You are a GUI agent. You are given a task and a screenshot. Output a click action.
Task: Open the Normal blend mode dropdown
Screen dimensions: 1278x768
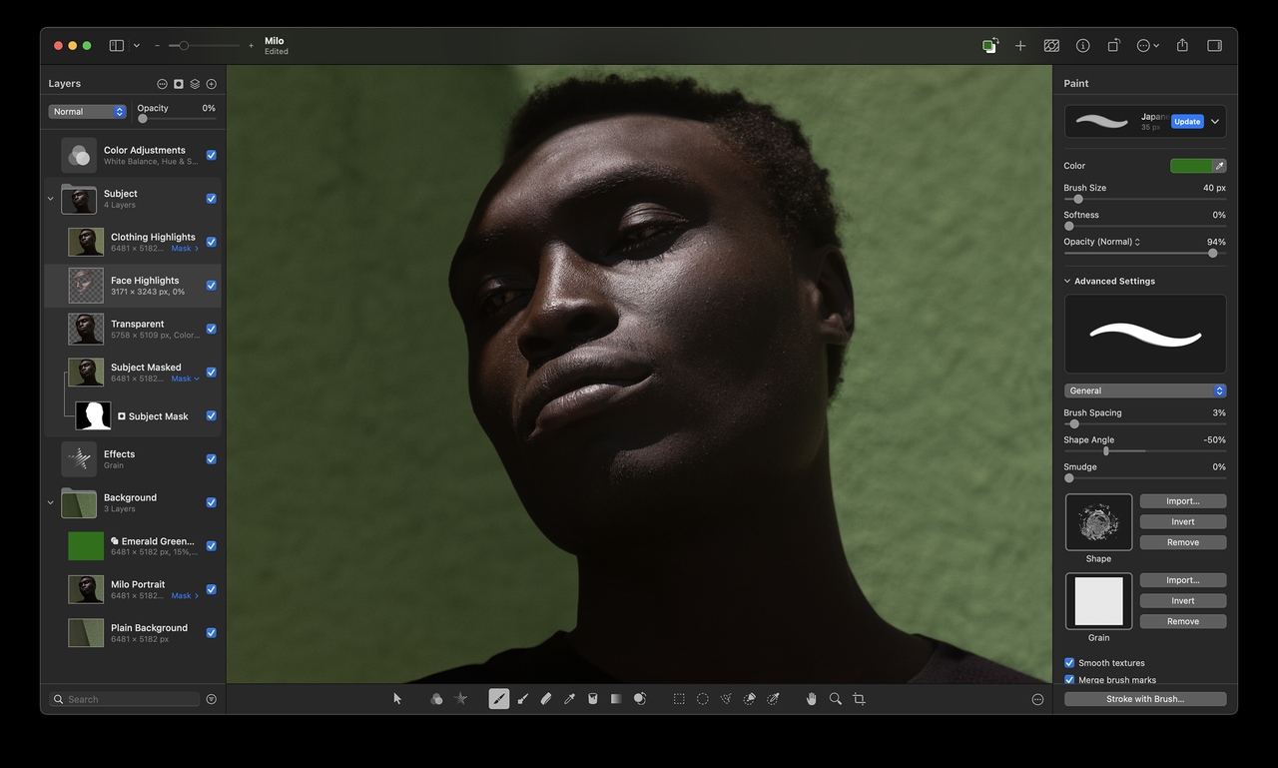point(88,112)
